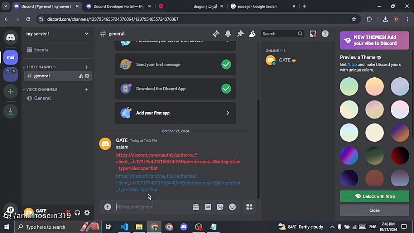Open Visual Studio Code from taskbar
Image resolution: width=414 pixels, height=233 pixels.
point(124,227)
